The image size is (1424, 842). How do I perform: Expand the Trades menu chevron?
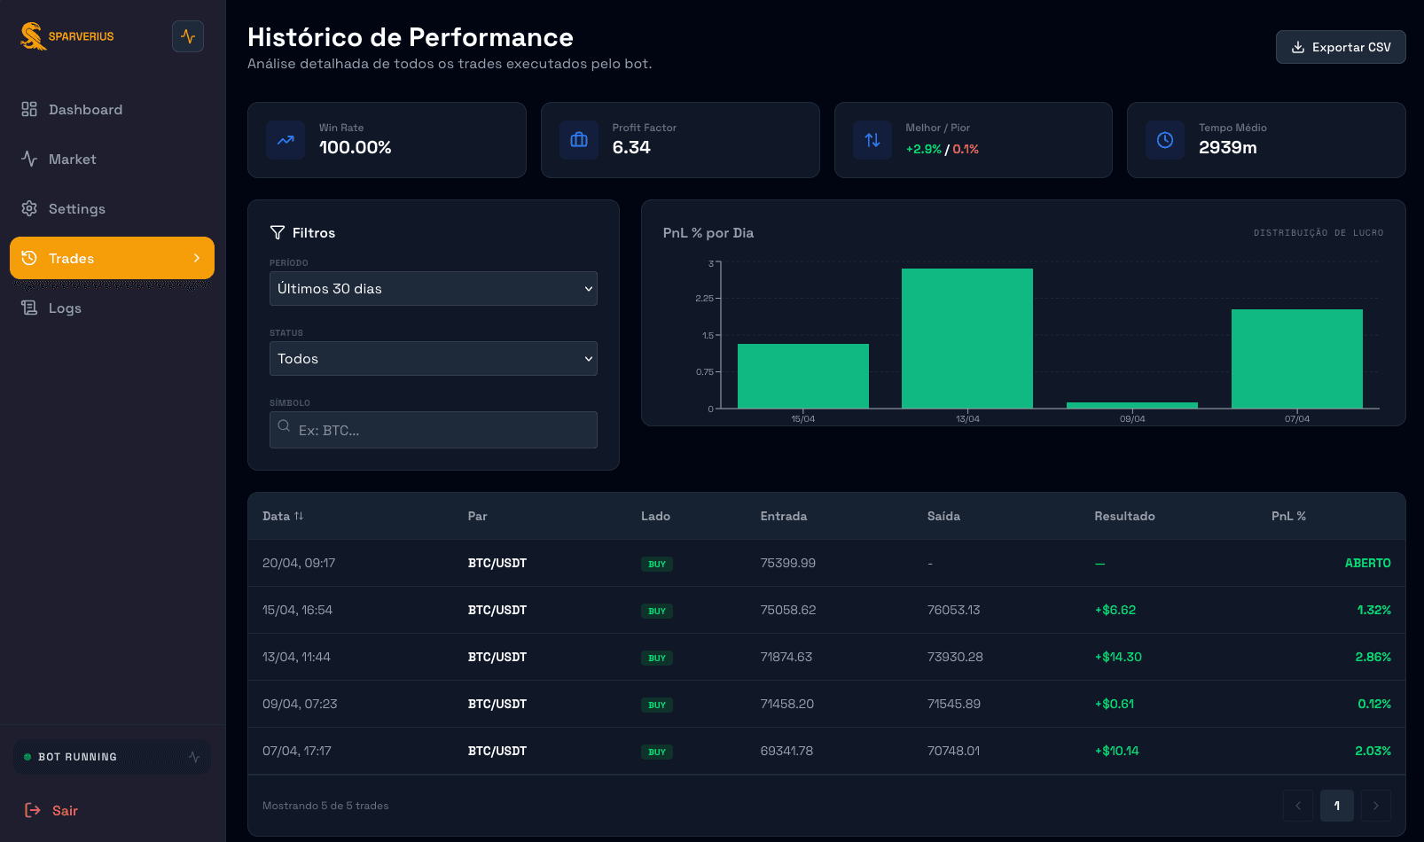(197, 258)
